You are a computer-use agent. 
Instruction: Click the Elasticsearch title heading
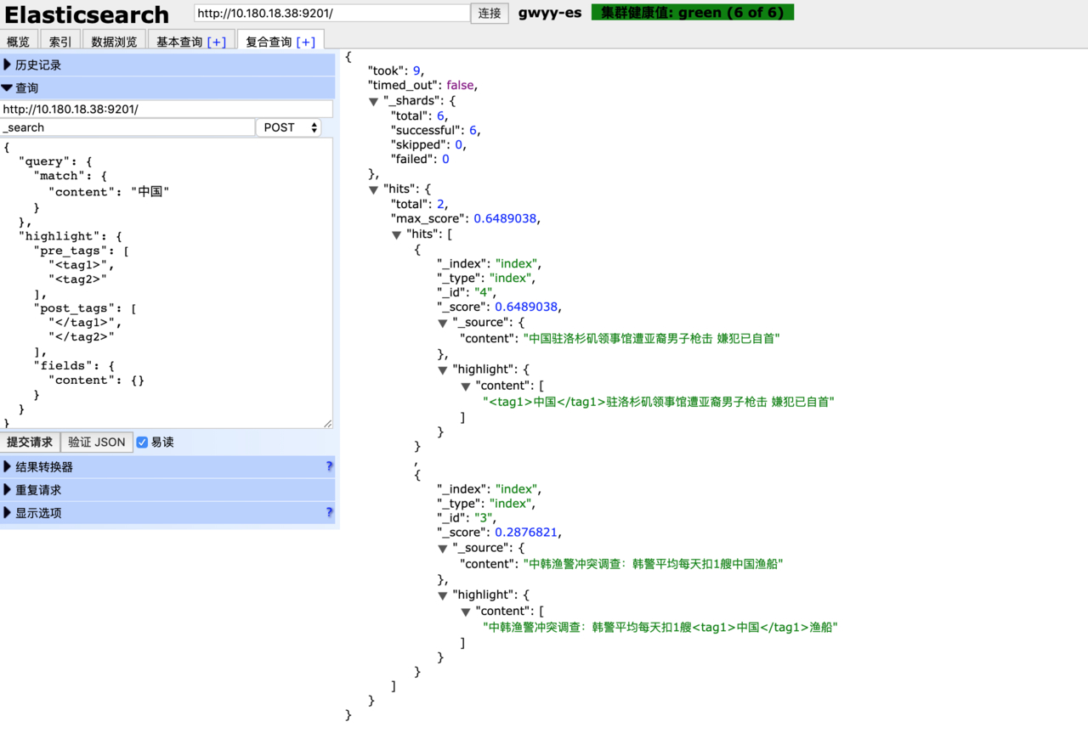coord(87,14)
